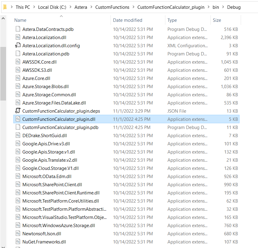
Task: Expand the chevron after CustomFunctions in path
Action: 133,7
